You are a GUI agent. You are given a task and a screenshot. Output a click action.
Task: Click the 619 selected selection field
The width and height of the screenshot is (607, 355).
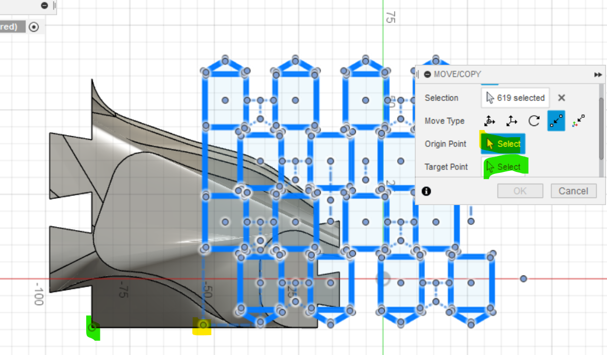[515, 98]
